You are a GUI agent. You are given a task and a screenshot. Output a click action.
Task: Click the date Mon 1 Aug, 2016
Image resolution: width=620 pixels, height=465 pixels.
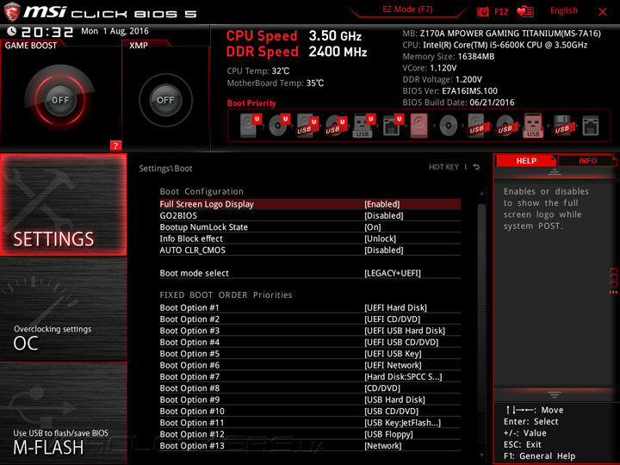(x=115, y=31)
